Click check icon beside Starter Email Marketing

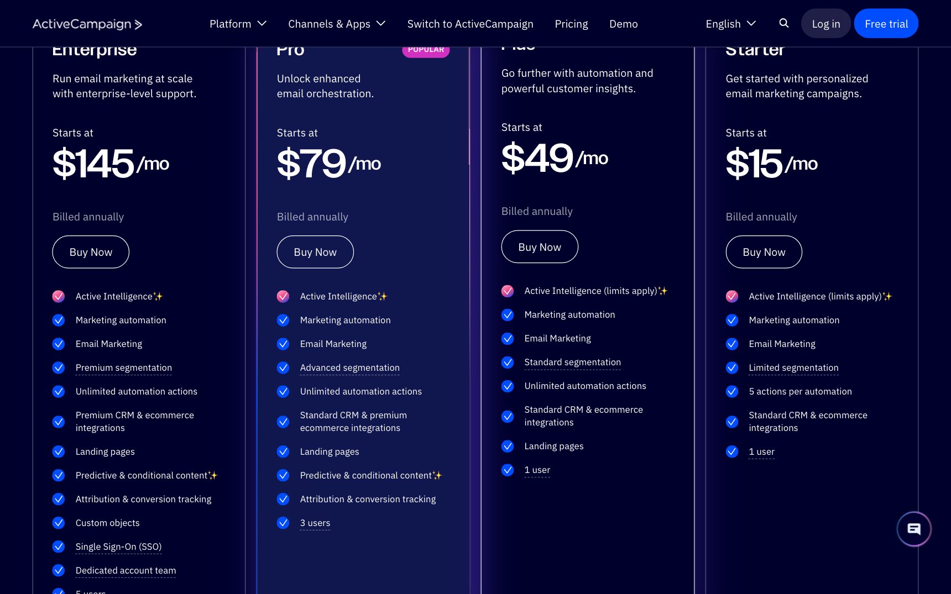pyautogui.click(x=732, y=344)
